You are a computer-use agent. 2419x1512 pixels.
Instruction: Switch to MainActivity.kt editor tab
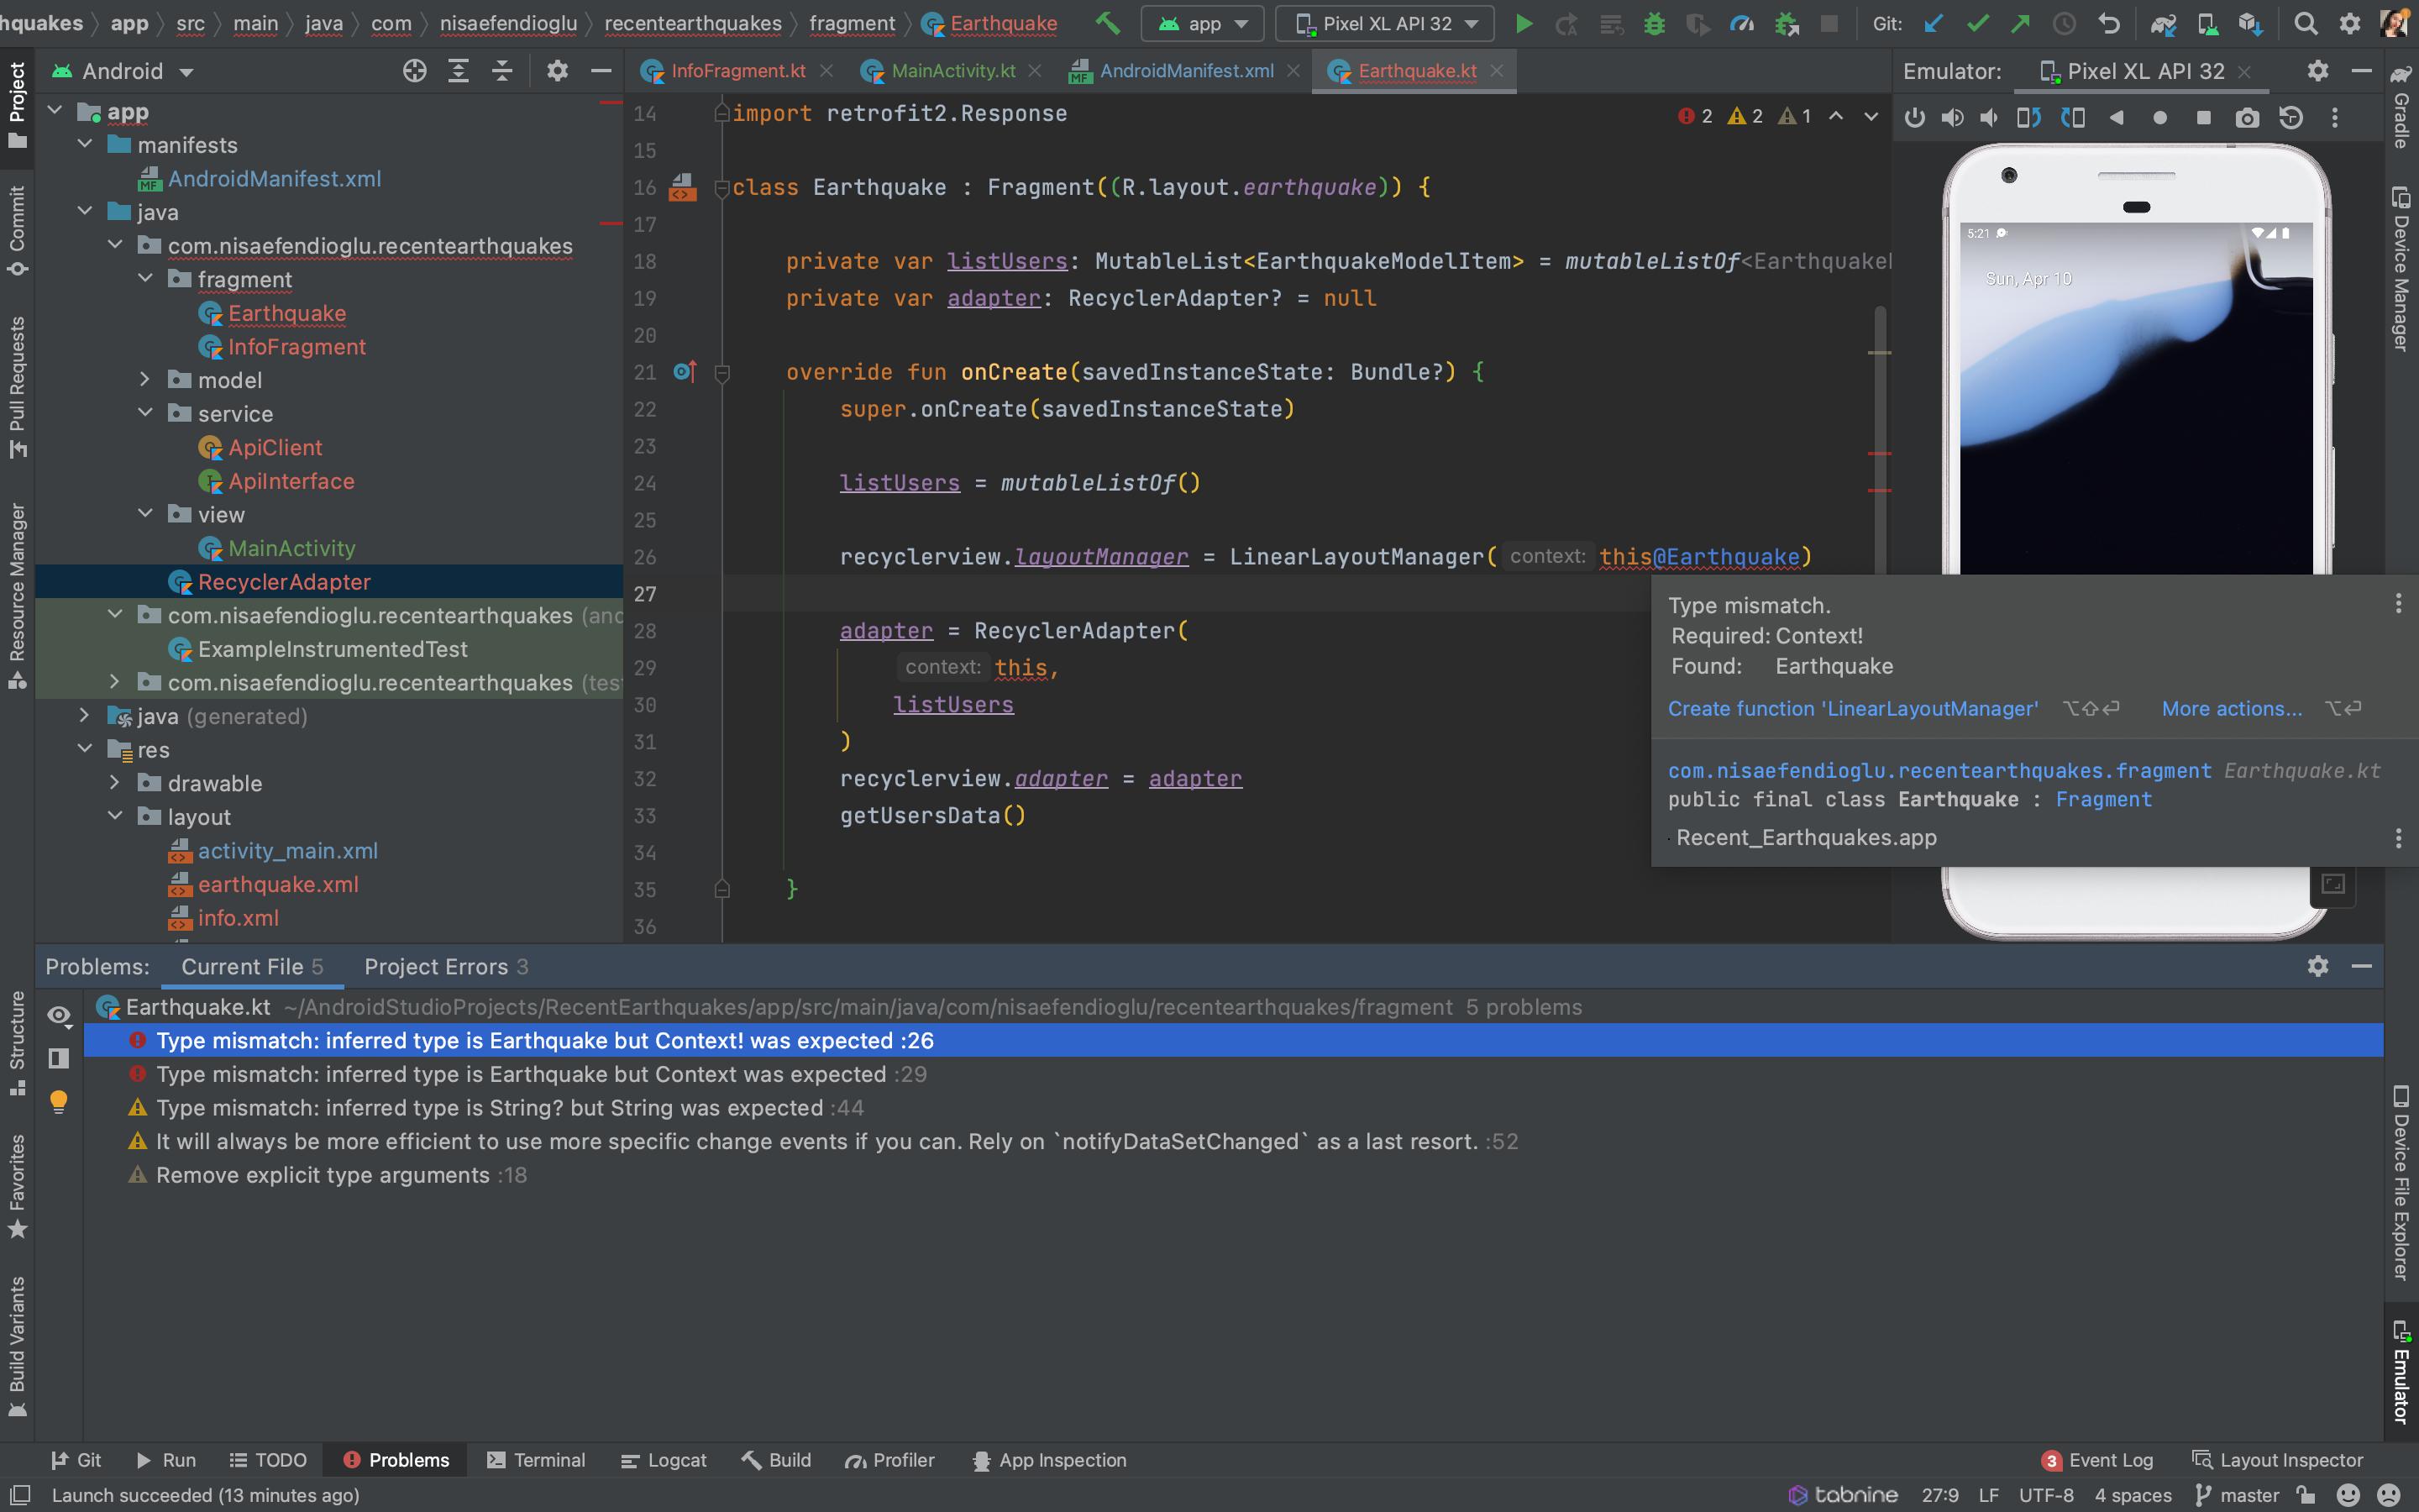952,71
